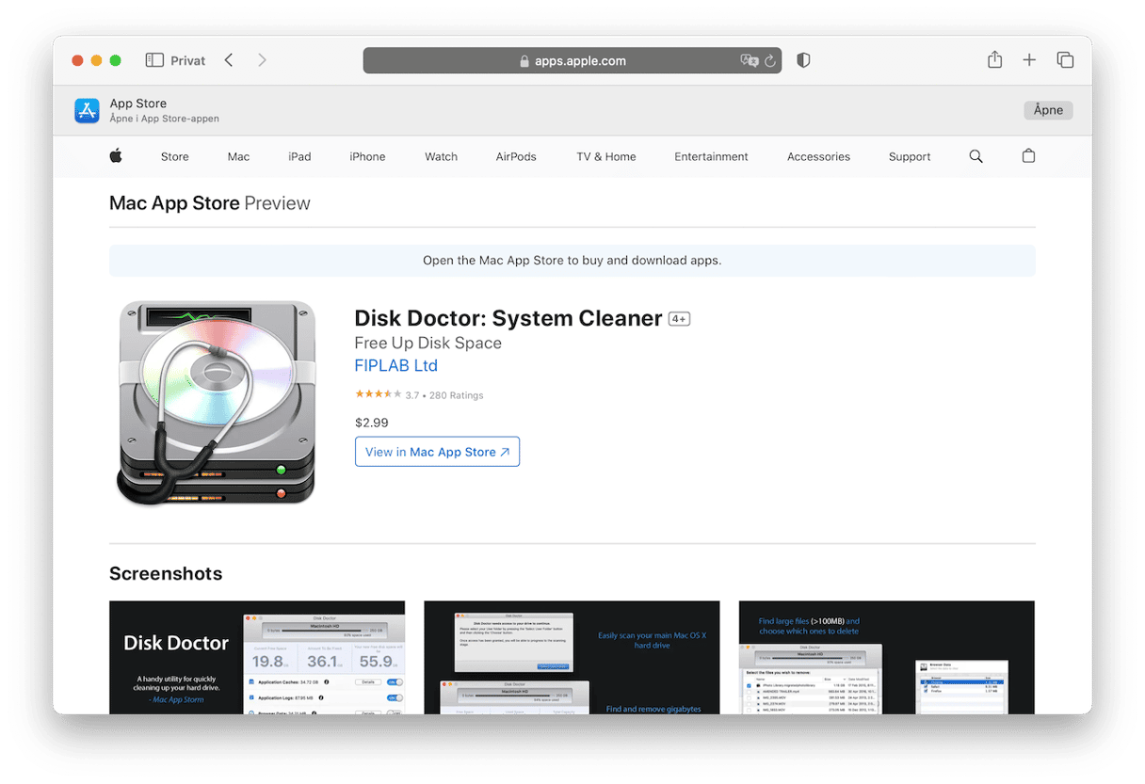The height and width of the screenshot is (784, 1145).
Task: Focus the apps.apple.com address bar
Action: pyautogui.click(x=572, y=60)
